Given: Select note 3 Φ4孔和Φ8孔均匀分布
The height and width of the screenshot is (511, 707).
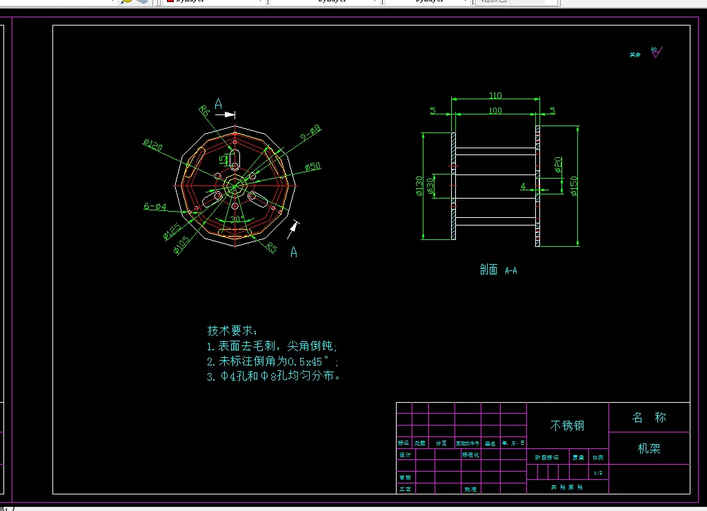Looking at the screenshot, I should [273, 376].
